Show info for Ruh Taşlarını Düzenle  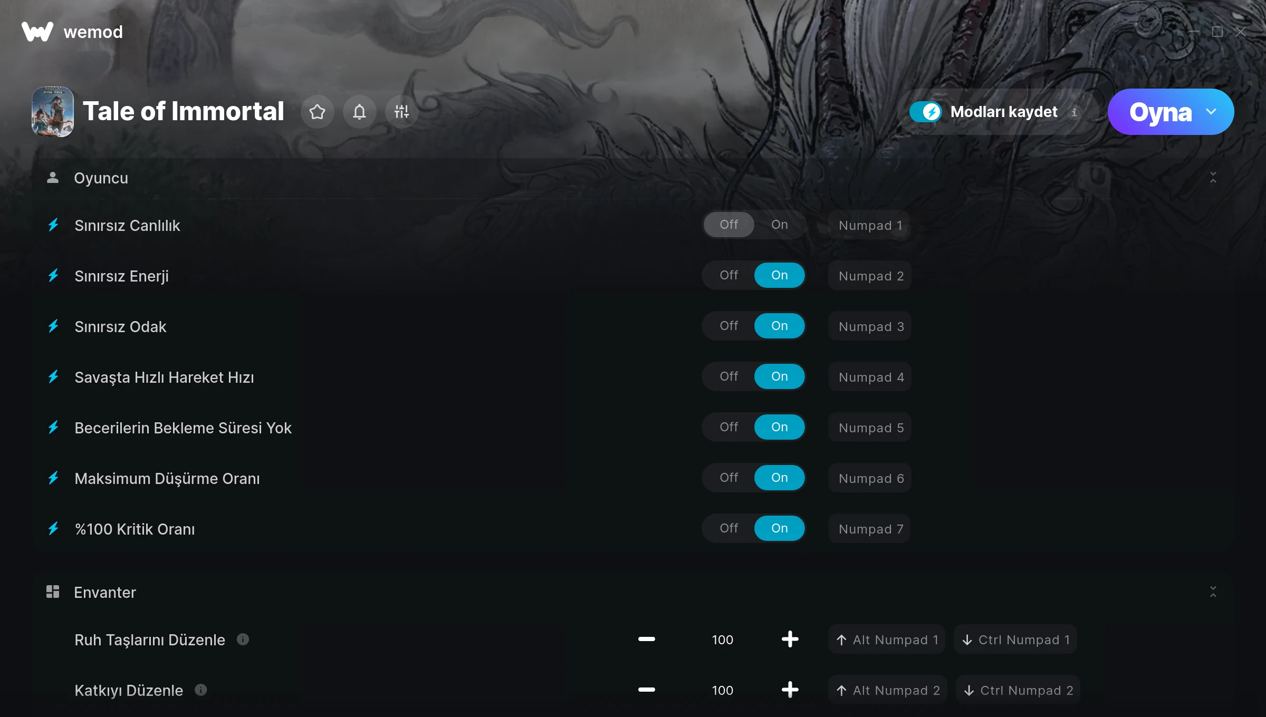[x=243, y=640]
